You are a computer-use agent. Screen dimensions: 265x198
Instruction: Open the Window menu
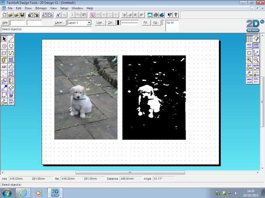77,8
